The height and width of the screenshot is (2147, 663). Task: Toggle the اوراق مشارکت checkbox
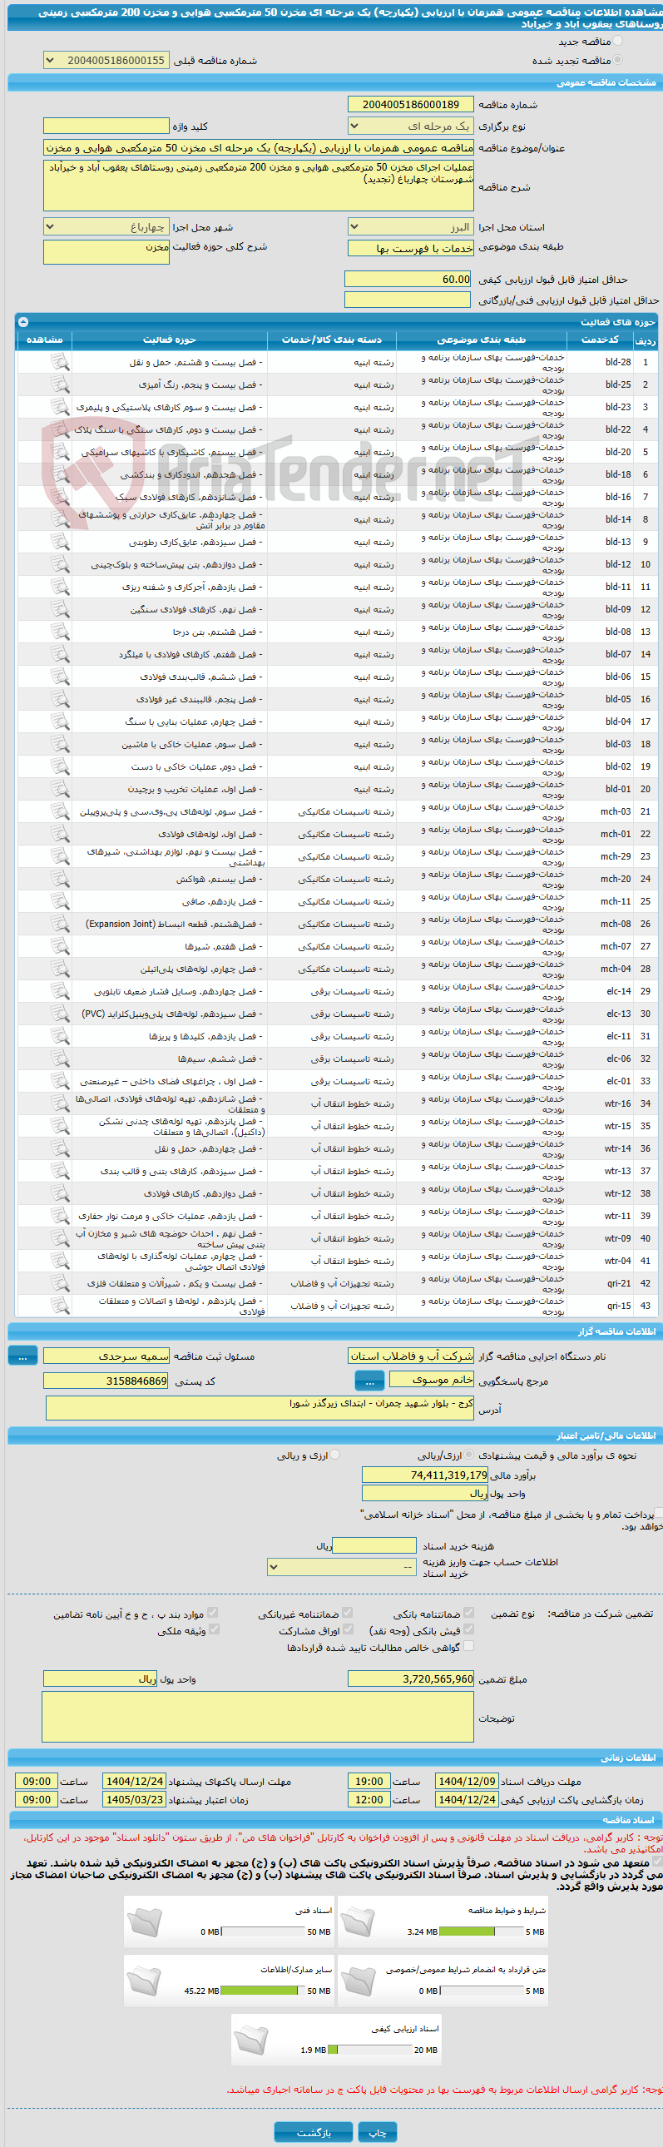click(x=348, y=1629)
